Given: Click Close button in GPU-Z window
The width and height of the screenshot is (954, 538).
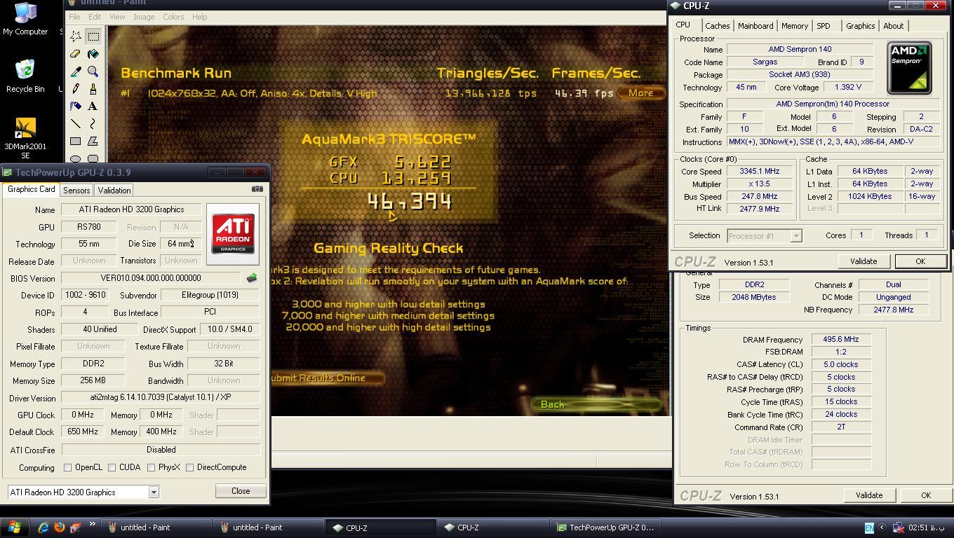Looking at the screenshot, I should click(241, 491).
